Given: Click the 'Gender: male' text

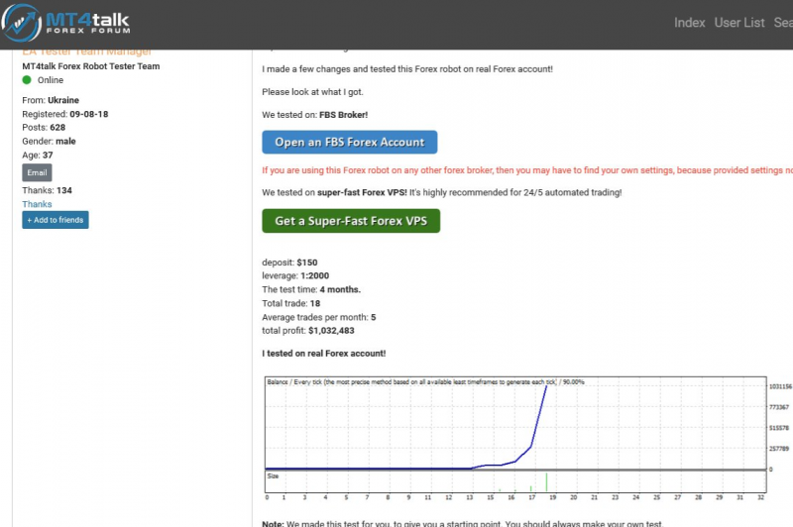Looking at the screenshot, I should tap(49, 141).
